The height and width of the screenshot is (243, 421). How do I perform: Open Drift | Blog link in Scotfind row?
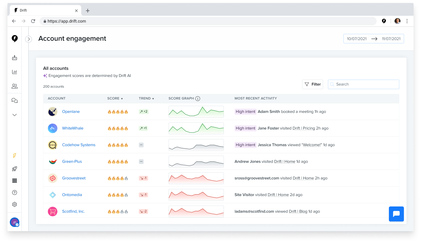click(298, 212)
